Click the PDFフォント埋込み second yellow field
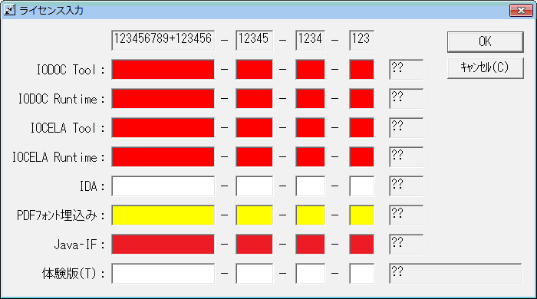This screenshot has width=537, height=299. (254, 215)
